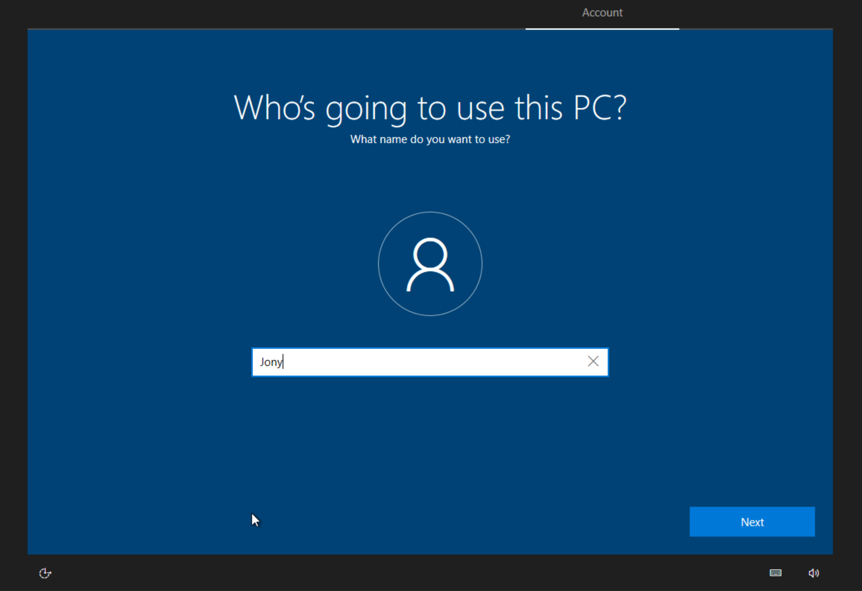This screenshot has width=862, height=591.
Task: Open the Ease of Access menu icon
Action: (x=45, y=573)
